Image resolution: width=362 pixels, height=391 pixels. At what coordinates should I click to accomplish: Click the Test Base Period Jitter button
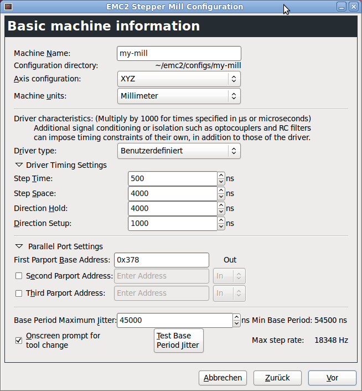(179, 341)
